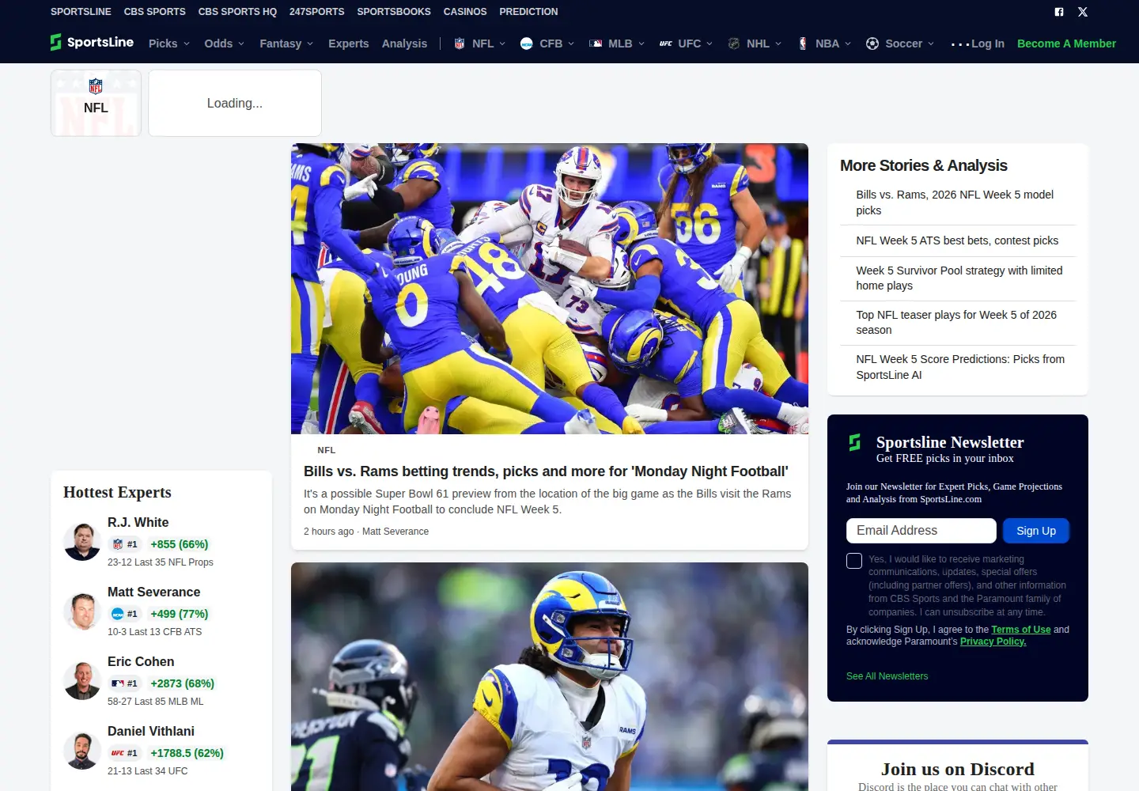Click the SportsLine logo in the navigation bar
The width and height of the screenshot is (1139, 791).
pyautogui.click(x=92, y=43)
